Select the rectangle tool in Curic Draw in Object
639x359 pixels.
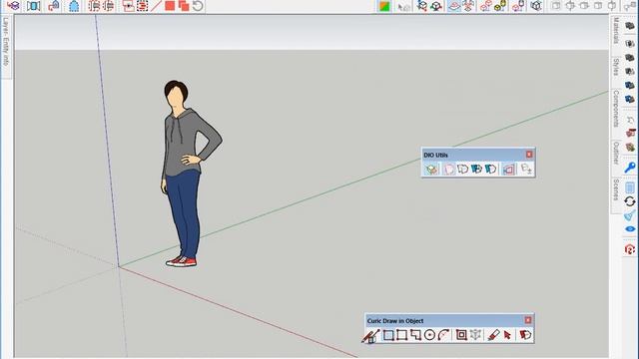click(x=388, y=335)
